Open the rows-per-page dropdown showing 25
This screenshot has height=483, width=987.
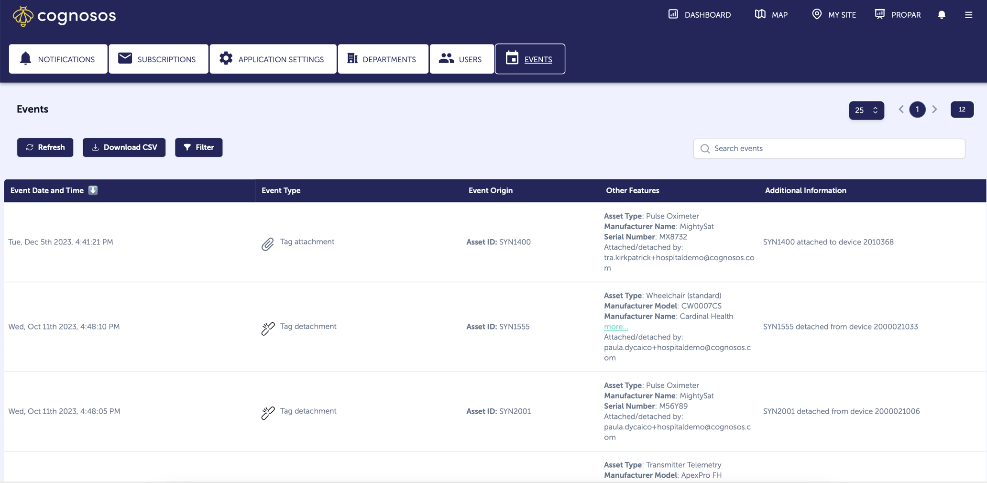(866, 110)
